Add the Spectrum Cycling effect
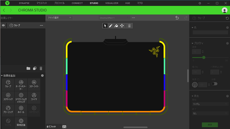230x129 pixels. [21, 97]
